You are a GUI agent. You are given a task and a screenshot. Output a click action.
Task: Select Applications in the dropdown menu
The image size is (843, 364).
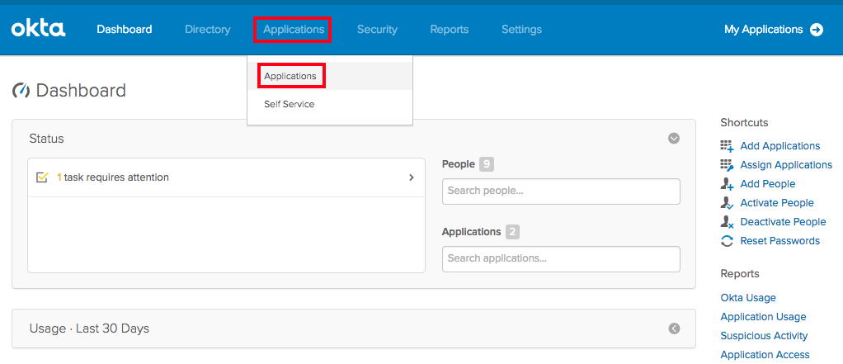click(290, 76)
